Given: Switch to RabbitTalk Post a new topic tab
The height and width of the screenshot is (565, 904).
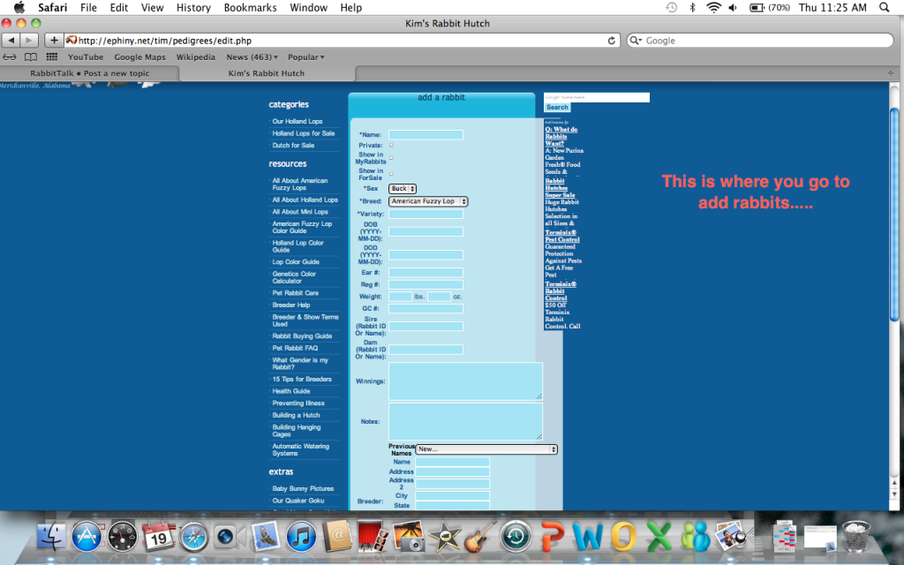Looking at the screenshot, I should (x=90, y=73).
